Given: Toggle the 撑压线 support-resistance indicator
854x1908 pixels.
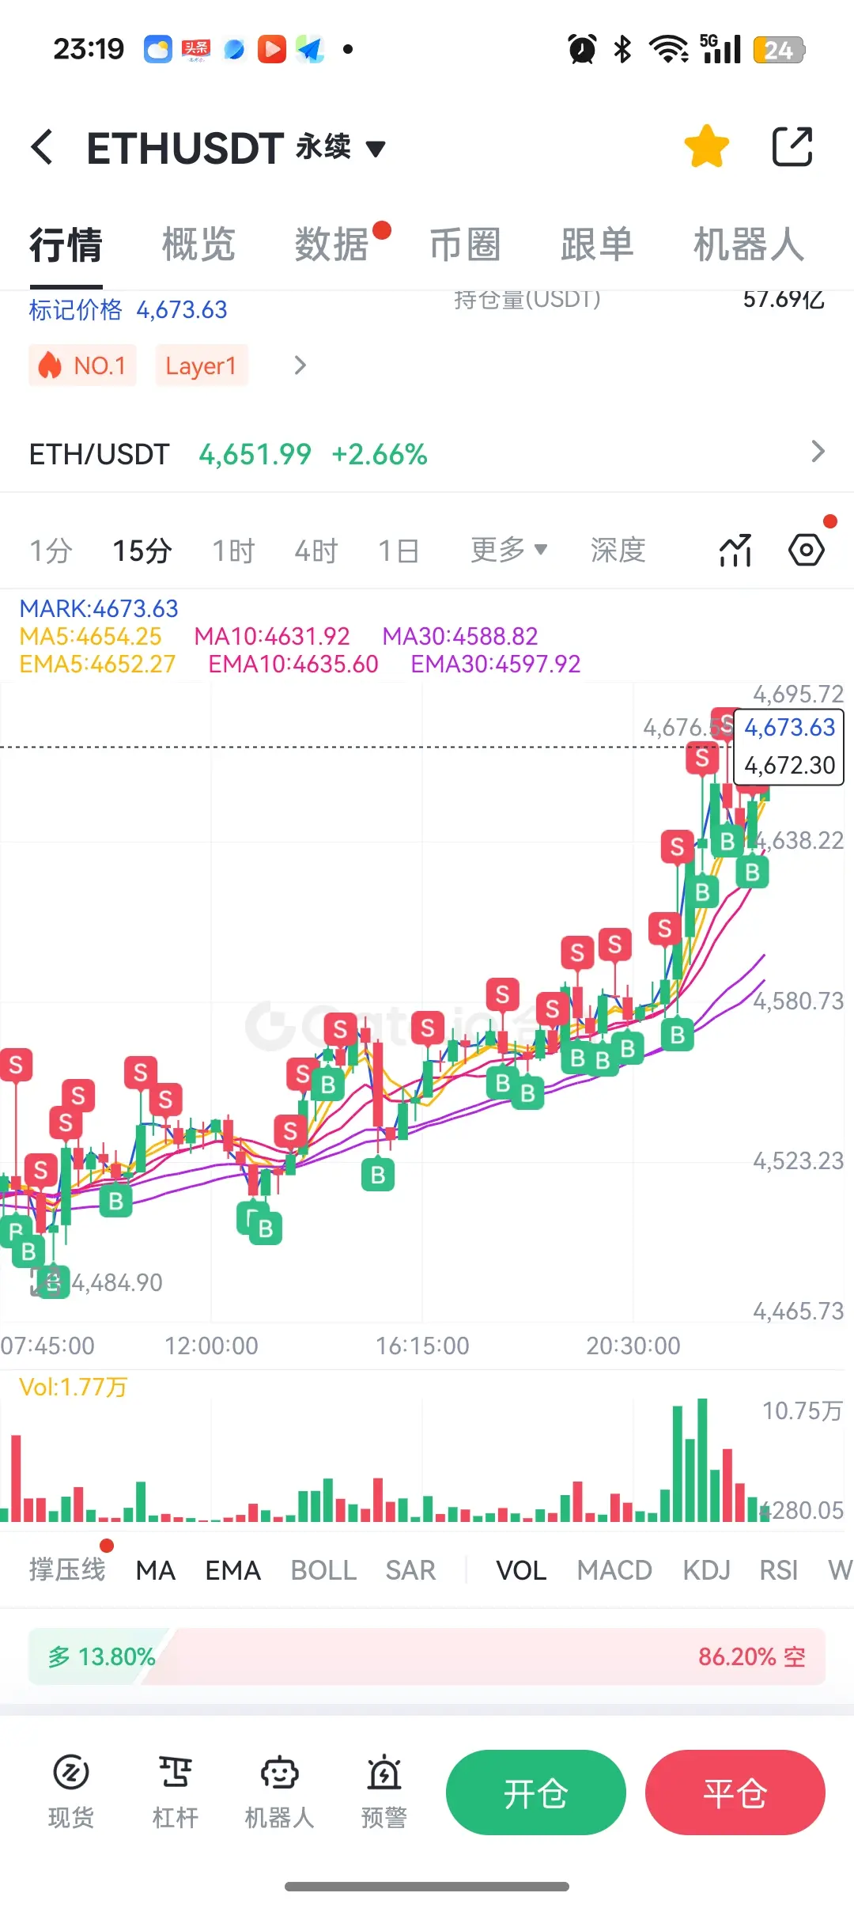Looking at the screenshot, I should click(x=67, y=1569).
